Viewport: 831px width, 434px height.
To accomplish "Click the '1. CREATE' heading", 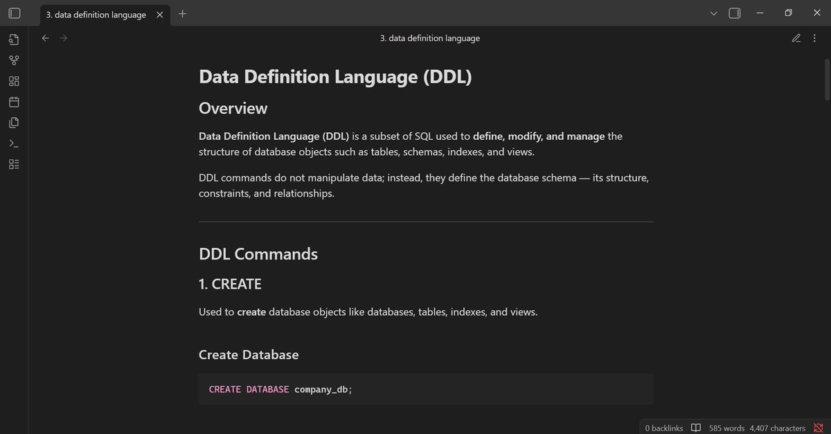I will [230, 284].
